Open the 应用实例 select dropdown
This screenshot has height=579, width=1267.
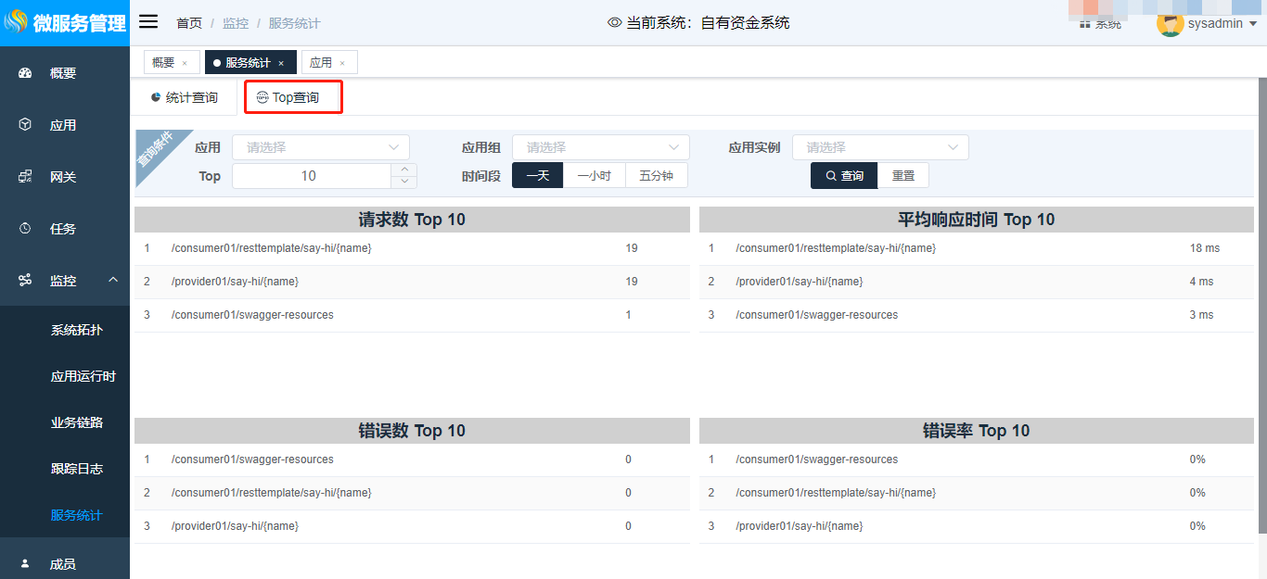coord(879,147)
